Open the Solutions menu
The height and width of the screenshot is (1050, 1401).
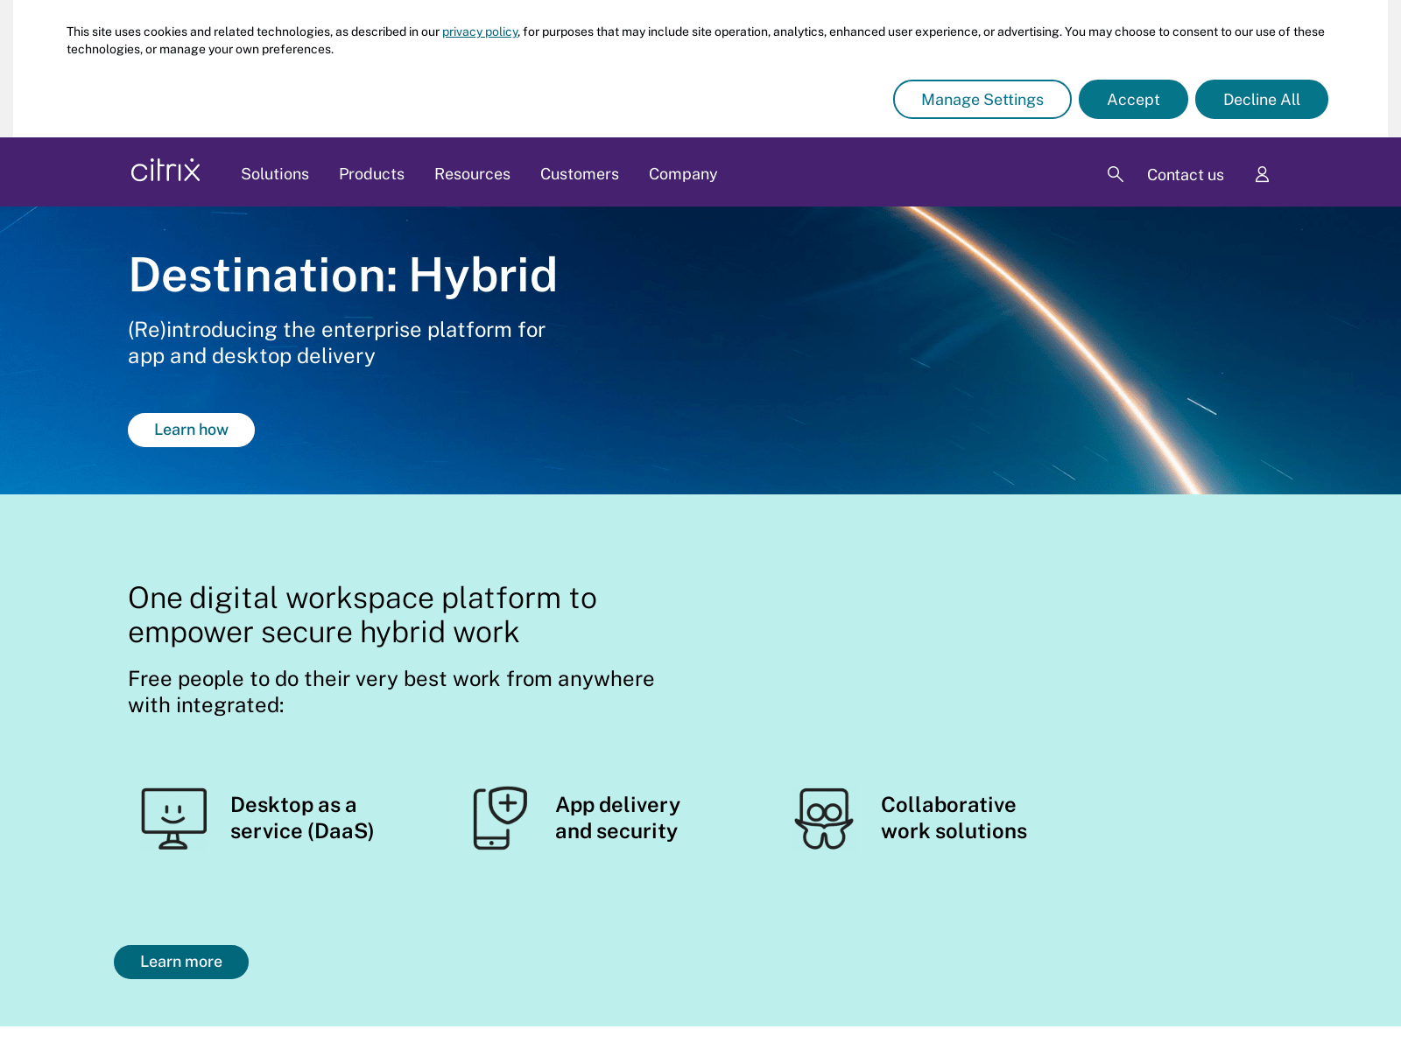pyautogui.click(x=275, y=174)
